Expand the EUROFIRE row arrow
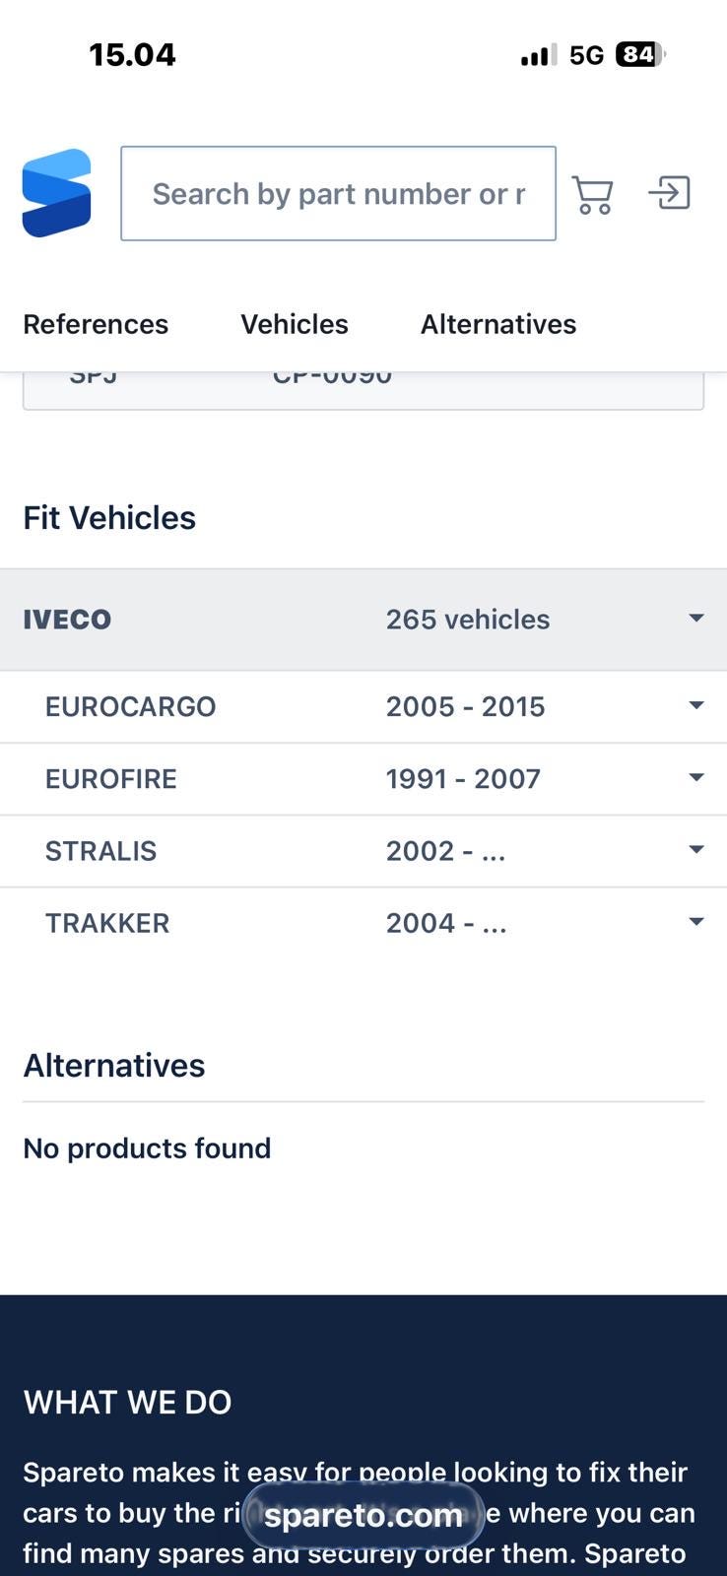 [x=696, y=778]
